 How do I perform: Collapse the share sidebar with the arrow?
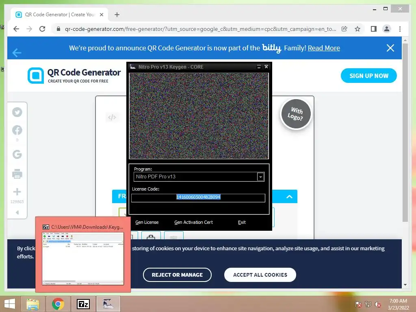point(17,212)
